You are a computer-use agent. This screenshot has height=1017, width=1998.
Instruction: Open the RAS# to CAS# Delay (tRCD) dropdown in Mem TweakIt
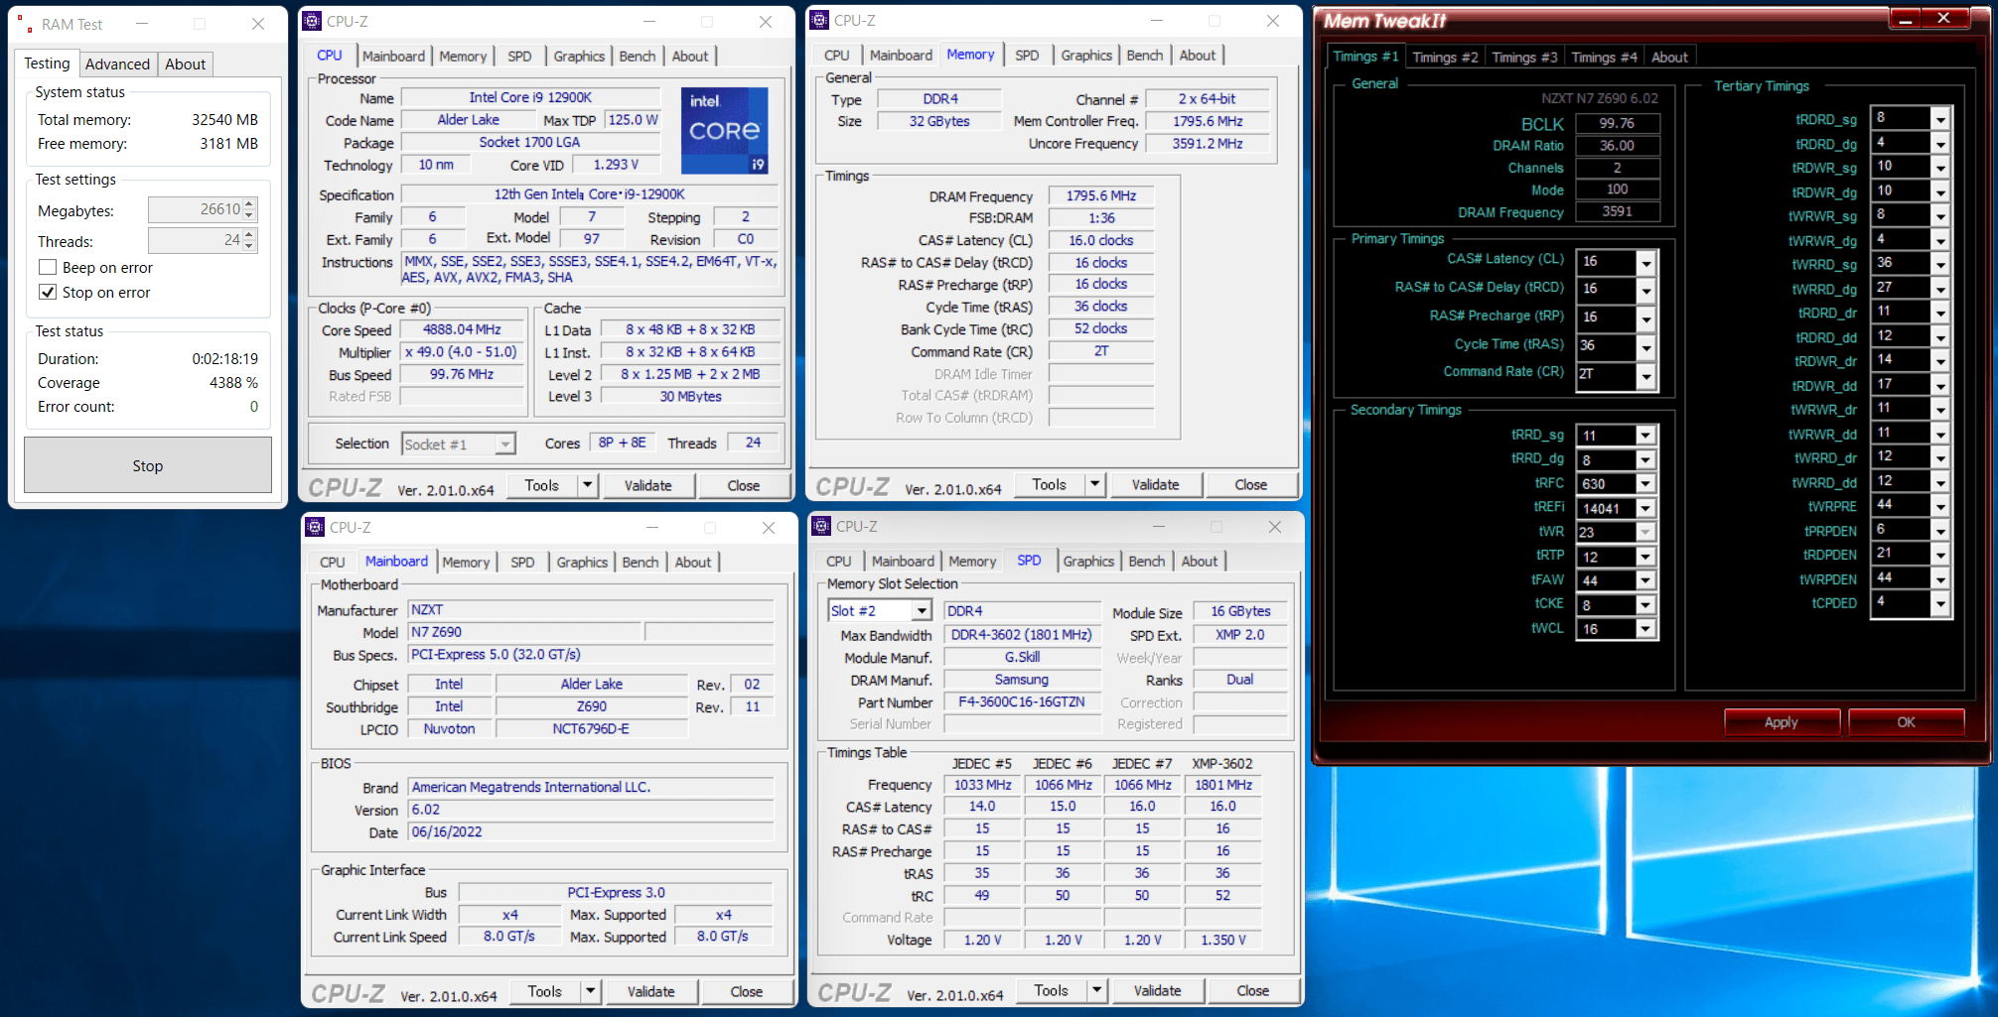[x=1646, y=290]
